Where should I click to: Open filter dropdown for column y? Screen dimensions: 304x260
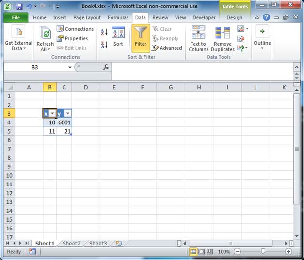point(68,113)
